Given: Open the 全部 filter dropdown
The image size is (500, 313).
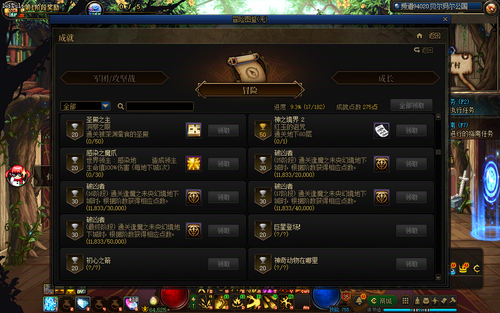Looking at the screenshot, I should point(85,106).
